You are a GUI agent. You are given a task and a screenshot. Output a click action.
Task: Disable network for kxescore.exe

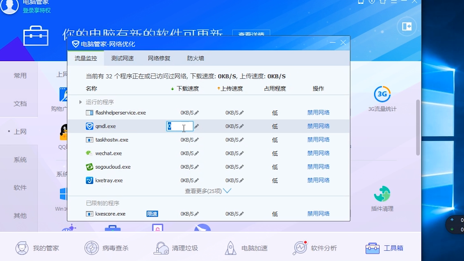click(318, 214)
